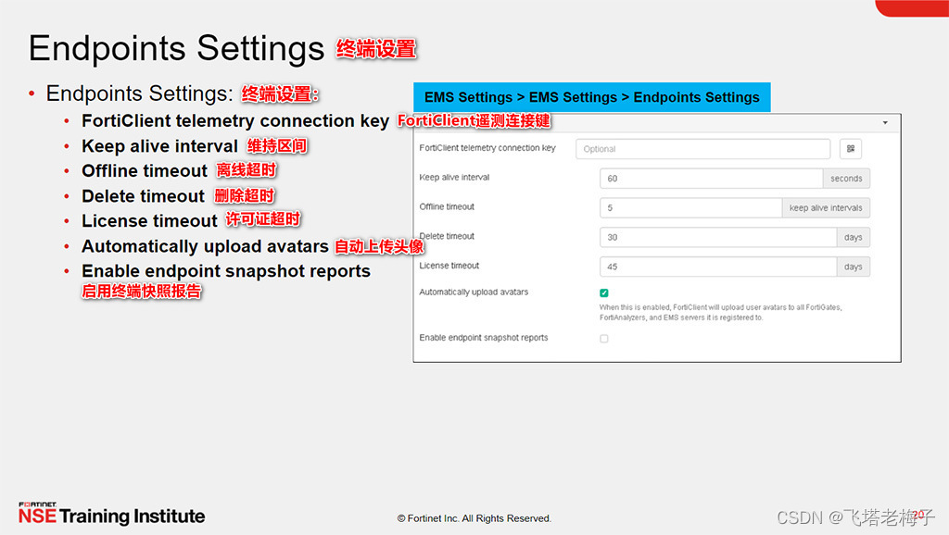This screenshot has height=535, width=949.
Task: Click the 'Delete timeout' form label
Action: click(x=447, y=236)
